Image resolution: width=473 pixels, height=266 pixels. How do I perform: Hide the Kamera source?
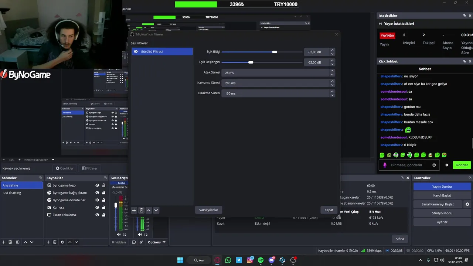(97, 208)
